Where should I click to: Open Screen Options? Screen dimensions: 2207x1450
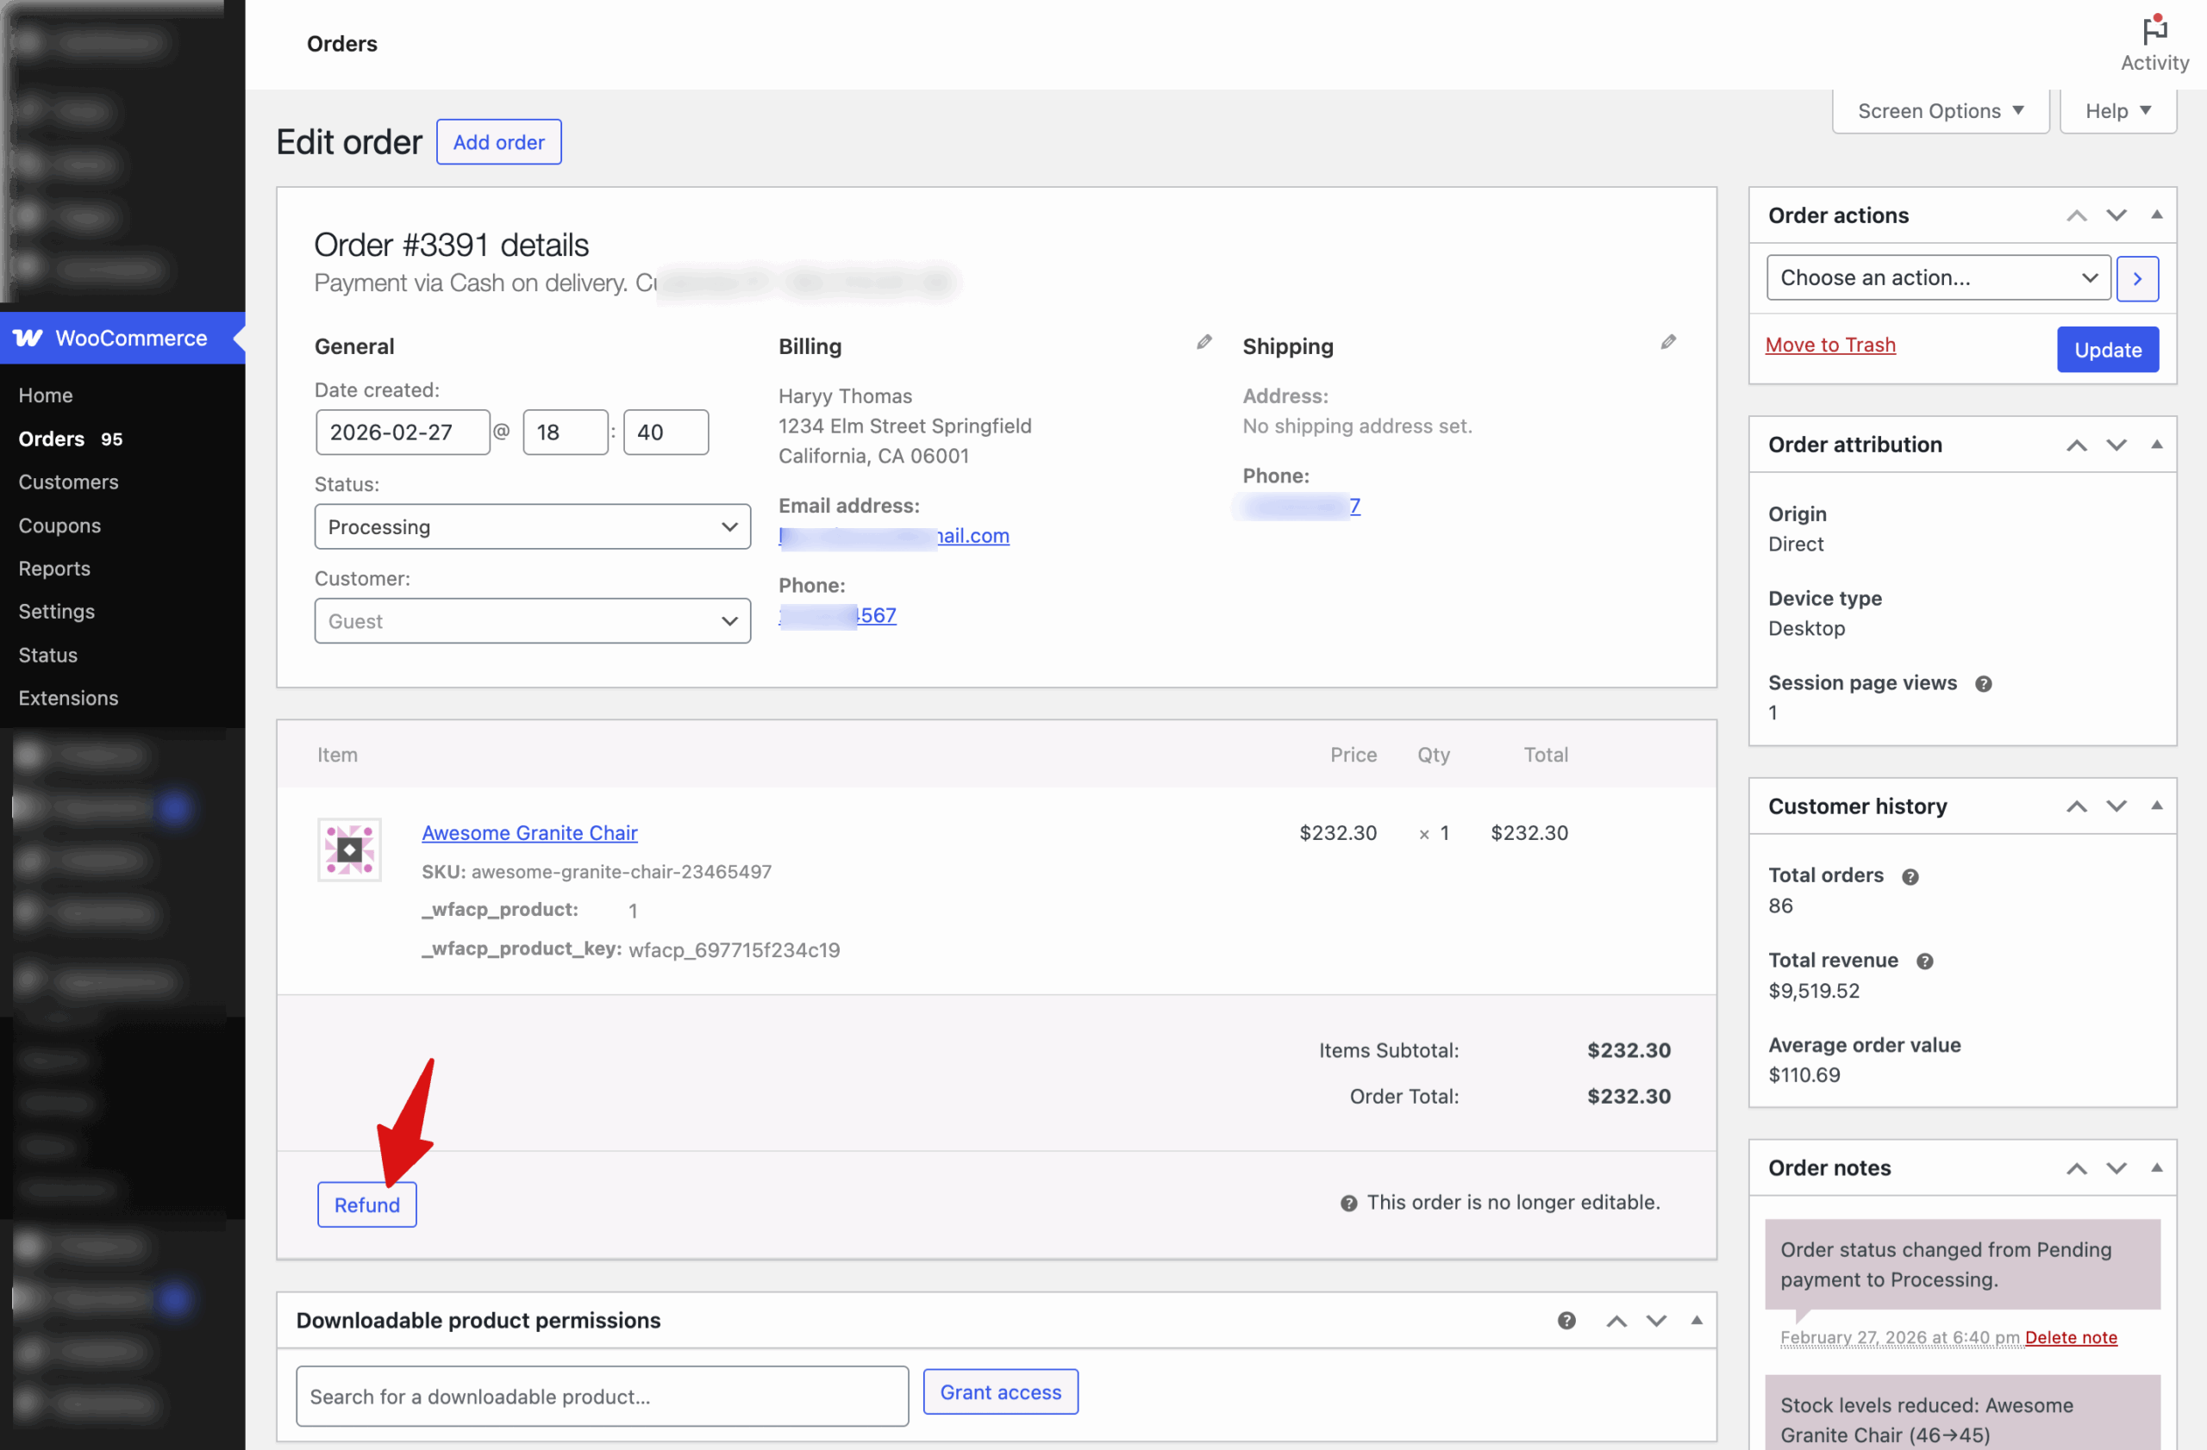tap(1940, 110)
